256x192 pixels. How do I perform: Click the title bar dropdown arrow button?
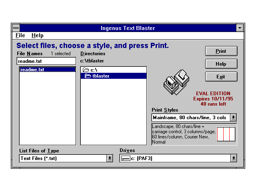coord(240,28)
